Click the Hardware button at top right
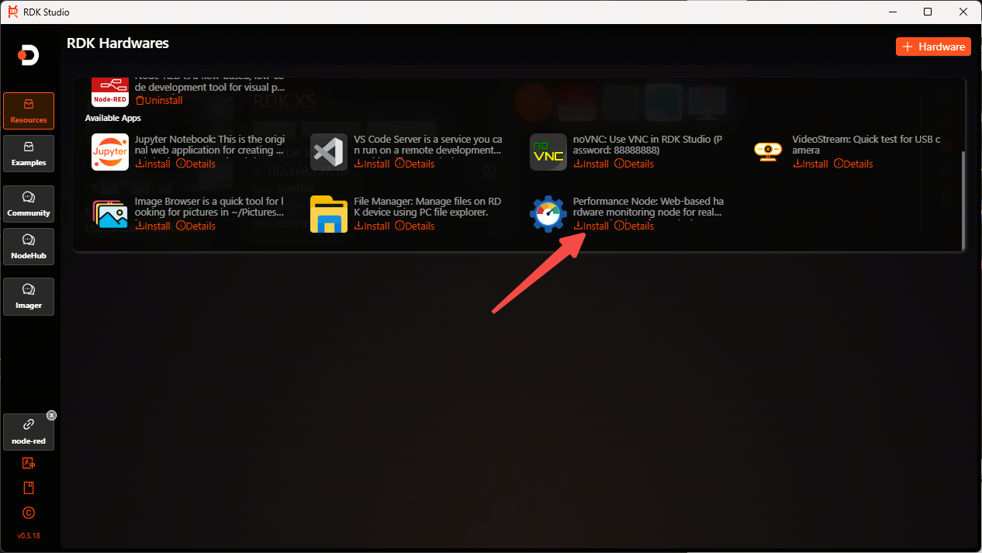982x553 pixels. pyautogui.click(x=933, y=46)
